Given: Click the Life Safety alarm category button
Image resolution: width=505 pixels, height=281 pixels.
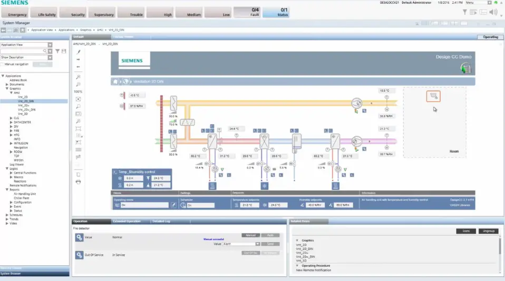Looking at the screenshot, I should point(44,13).
